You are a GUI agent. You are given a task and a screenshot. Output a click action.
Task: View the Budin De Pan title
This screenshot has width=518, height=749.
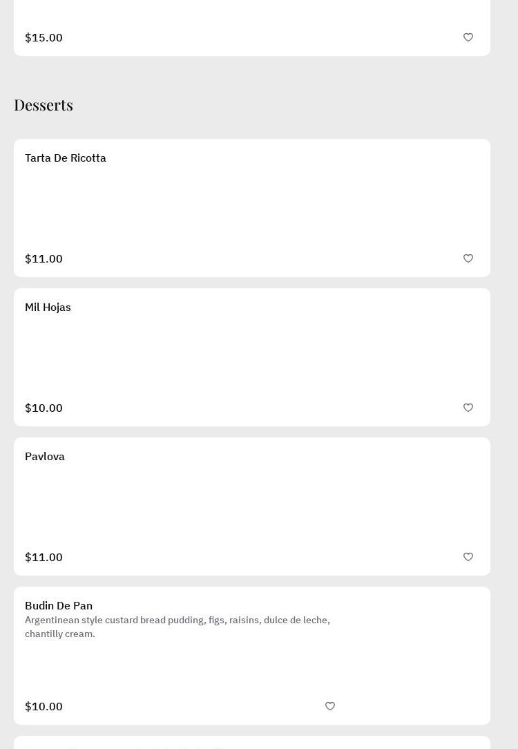59,606
